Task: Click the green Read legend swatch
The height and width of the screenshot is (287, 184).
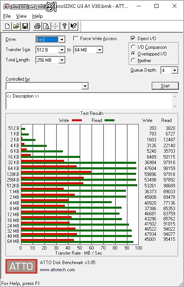Action: pos(109,120)
